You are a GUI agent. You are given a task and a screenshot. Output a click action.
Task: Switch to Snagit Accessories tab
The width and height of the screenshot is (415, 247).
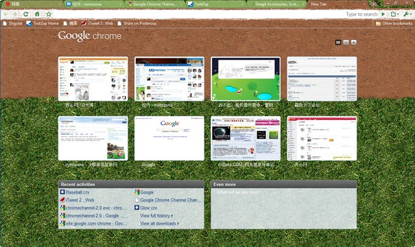277,5
